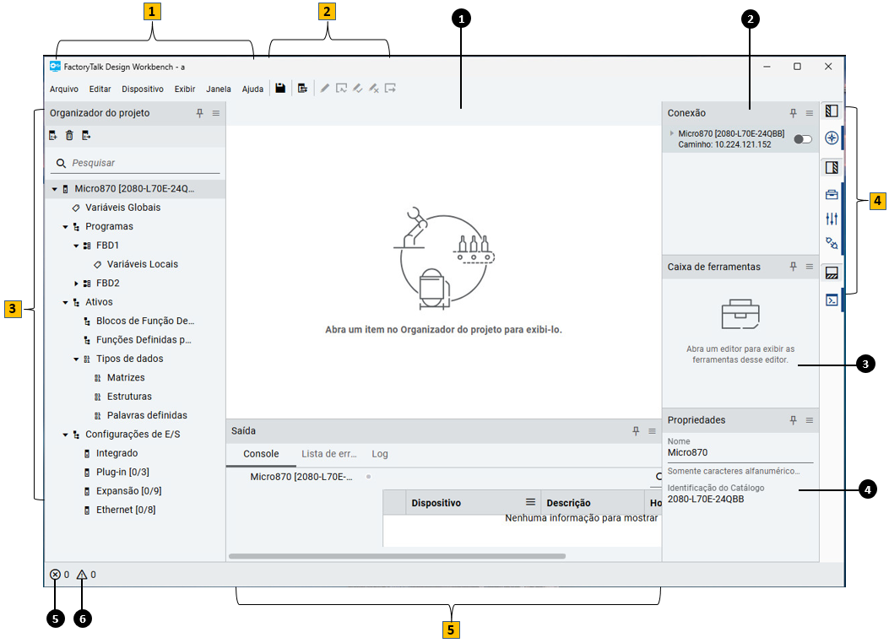Pin the Saída output panel
The height and width of the screenshot is (643, 889).
[x=636, y=430]
